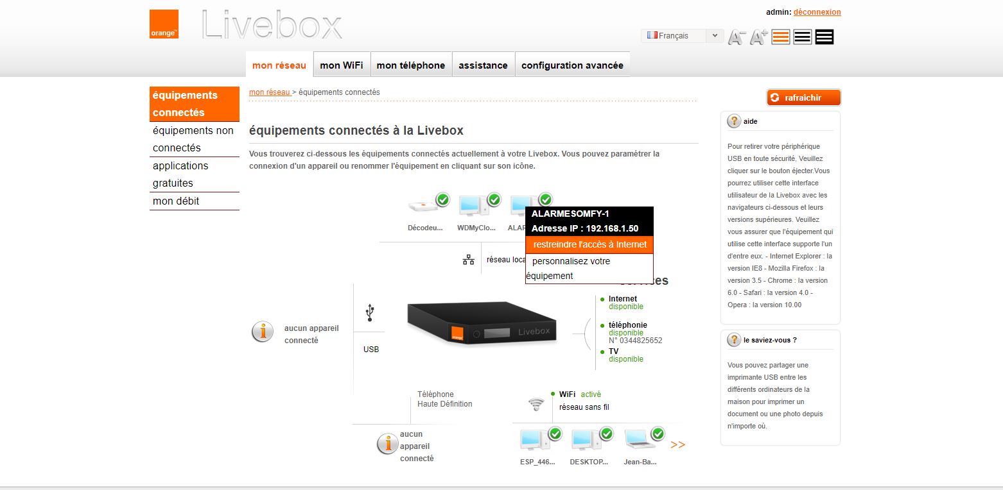Decrease font size with A- icon
The height and width of the screenshot is (490, 1003).
(736, 37)
